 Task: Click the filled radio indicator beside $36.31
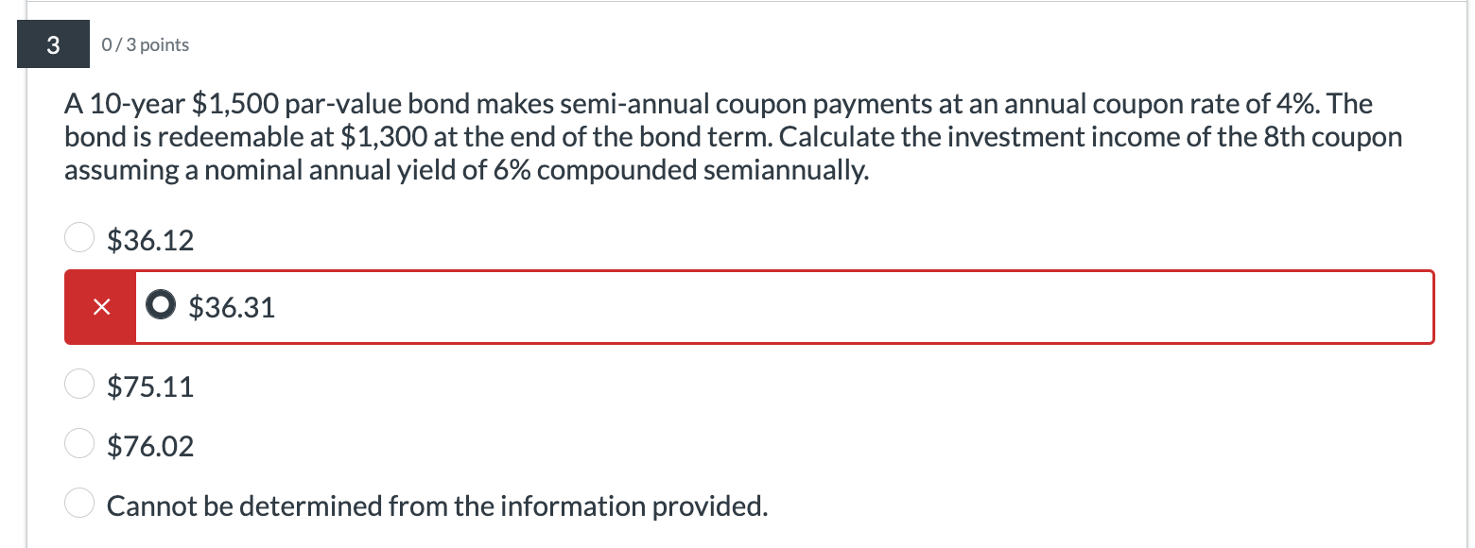(160, 306)
